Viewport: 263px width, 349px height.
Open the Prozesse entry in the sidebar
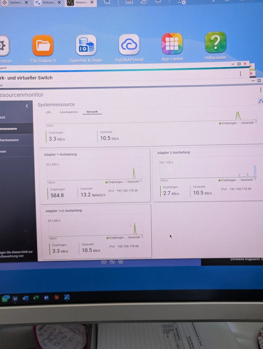point(17,151)
